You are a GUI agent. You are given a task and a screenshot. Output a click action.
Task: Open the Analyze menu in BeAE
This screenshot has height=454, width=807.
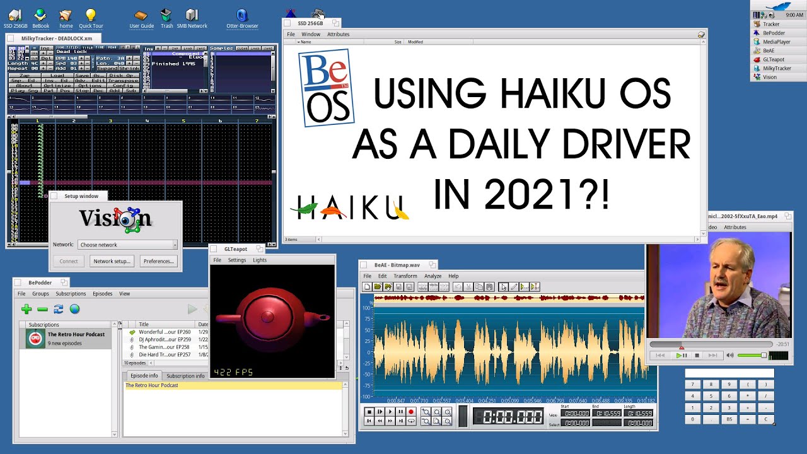tap(433, 276)
